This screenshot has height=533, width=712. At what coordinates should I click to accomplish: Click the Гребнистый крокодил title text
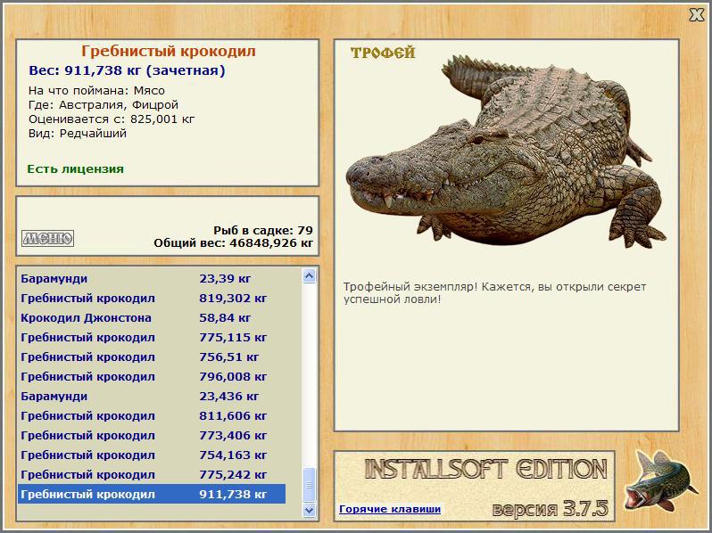(x=169, y=51)
